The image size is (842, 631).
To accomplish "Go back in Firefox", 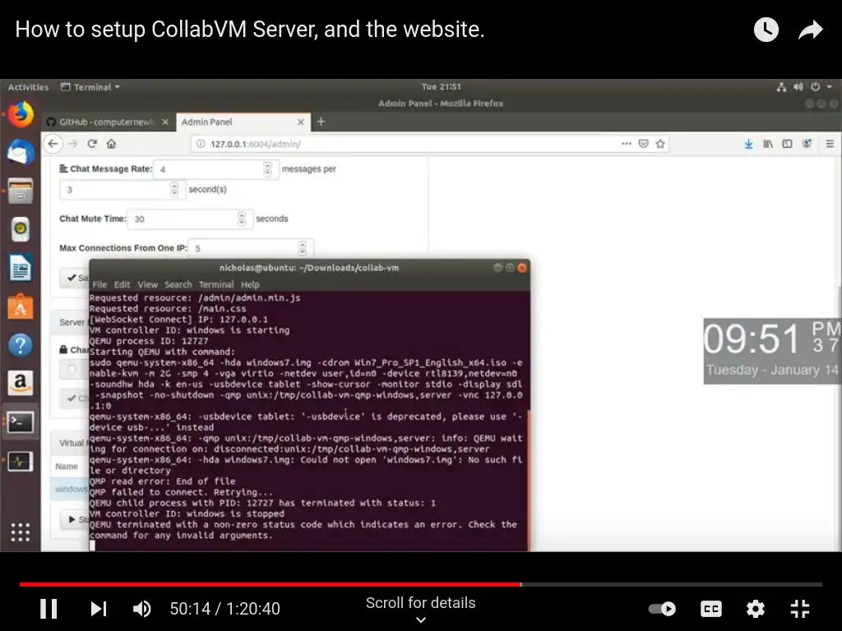I will point(53,143).
